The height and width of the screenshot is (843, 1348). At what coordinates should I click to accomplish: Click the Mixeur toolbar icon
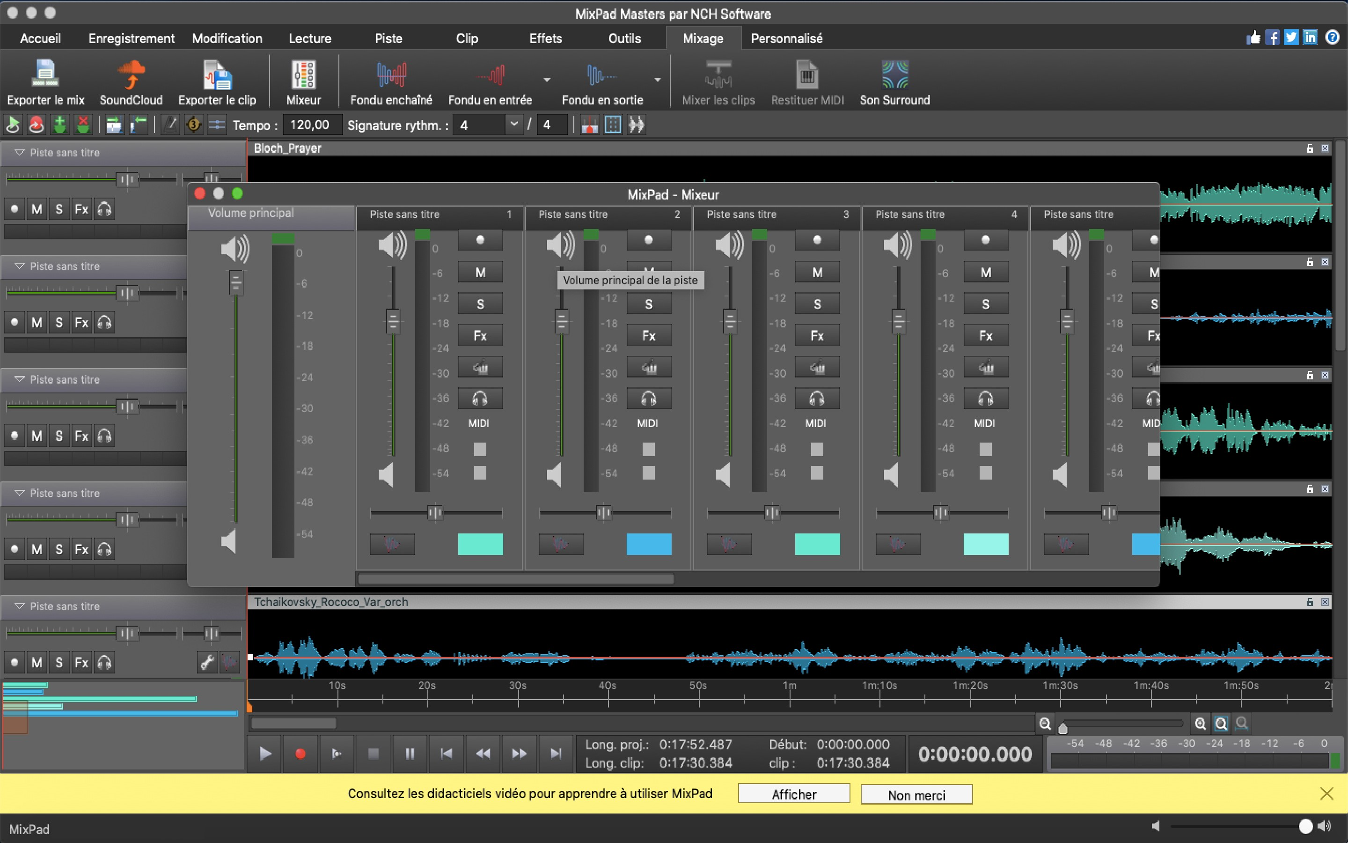(304, 75)
